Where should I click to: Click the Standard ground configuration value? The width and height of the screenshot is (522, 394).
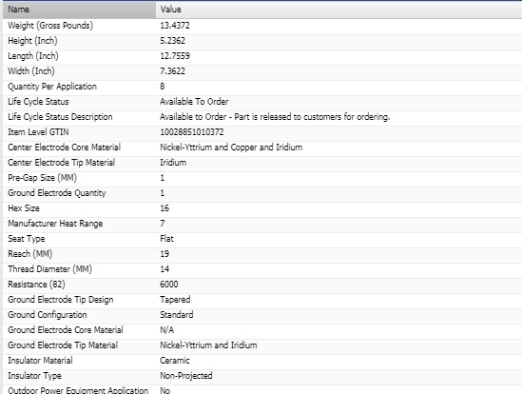pyautogui.click(x=177, y=315)
